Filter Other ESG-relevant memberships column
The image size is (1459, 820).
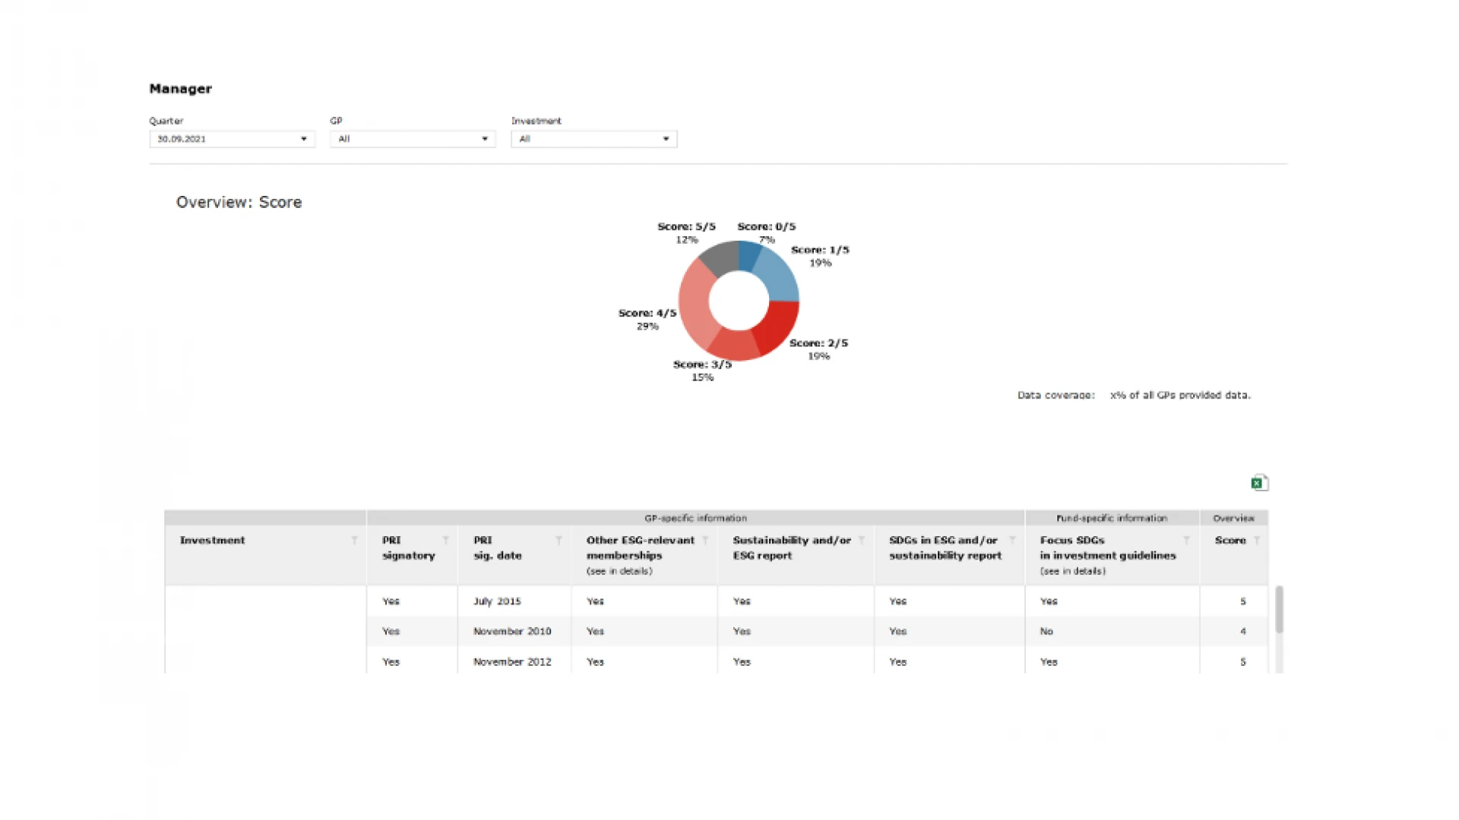(705, 540)
